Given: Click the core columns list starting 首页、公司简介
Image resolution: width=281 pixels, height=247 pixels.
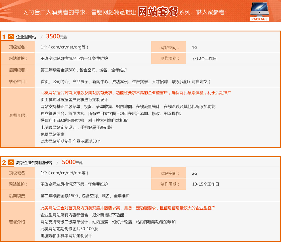Looking at the screenshot, I should pos(125,82).
